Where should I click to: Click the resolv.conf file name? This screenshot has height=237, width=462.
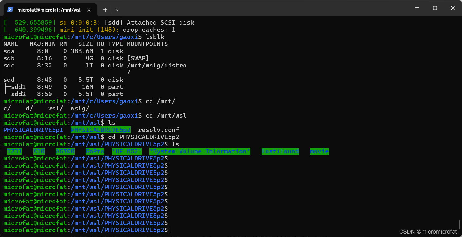click(x=158, y=130)
